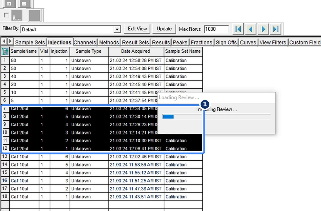
Task: Click date cell '21.03.24 12:54:08 PM IST'
Action: click(x=135, y=68)
